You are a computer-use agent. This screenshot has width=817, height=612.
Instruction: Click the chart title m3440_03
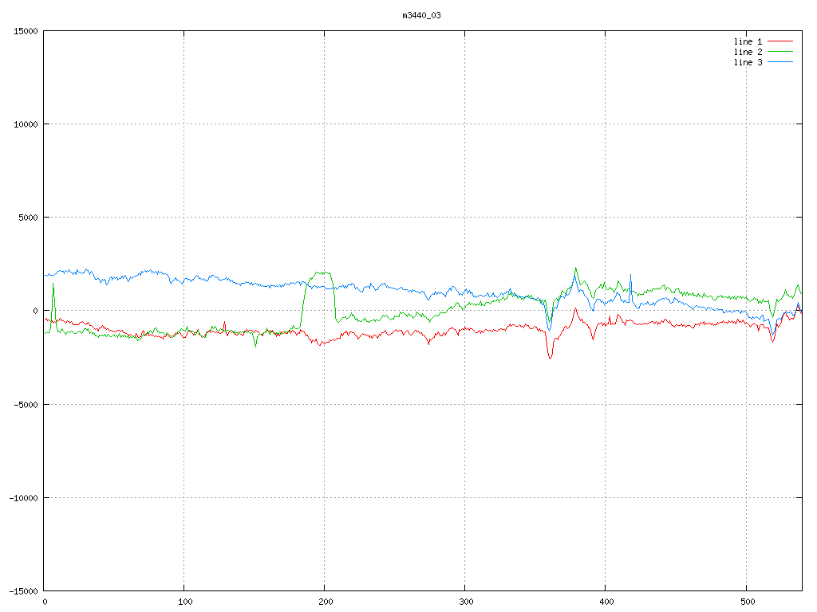coord(421,16)
